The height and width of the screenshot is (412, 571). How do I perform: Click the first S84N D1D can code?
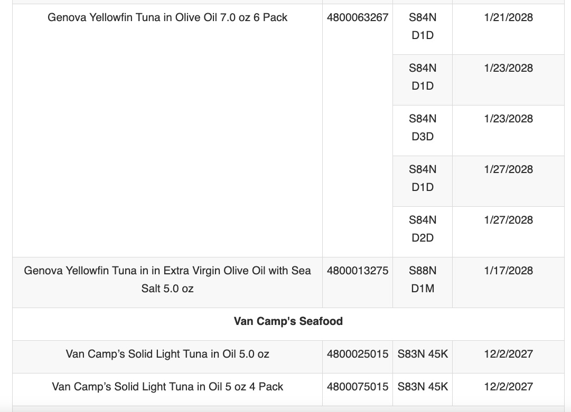423,26
